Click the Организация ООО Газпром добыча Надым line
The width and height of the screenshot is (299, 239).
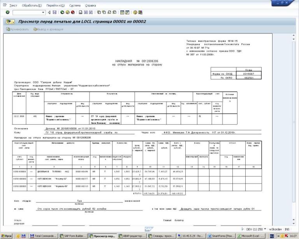[x=43, y=83]
